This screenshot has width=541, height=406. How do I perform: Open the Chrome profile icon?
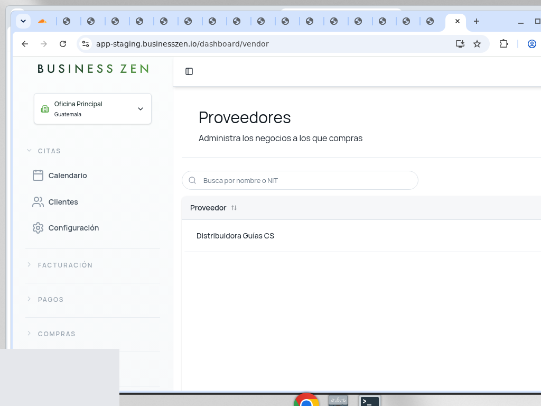532,44
